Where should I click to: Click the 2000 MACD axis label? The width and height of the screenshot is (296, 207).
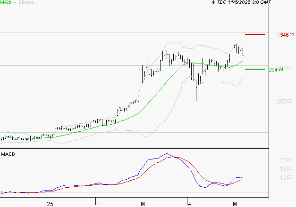(286, 160)
